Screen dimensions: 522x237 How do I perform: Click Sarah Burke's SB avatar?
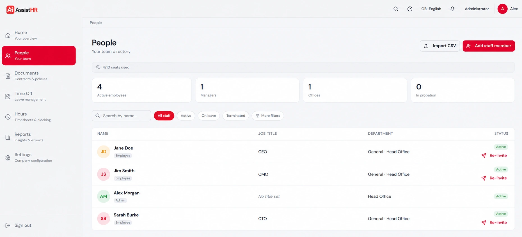[x=104, y=218]
